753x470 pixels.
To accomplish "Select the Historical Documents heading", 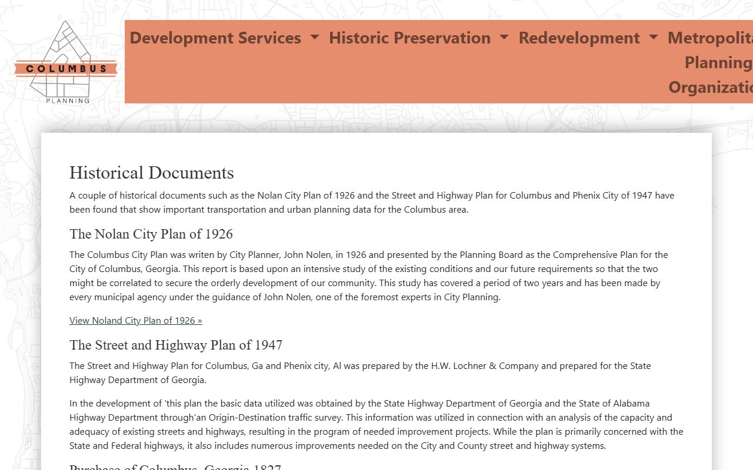I will pos(152,173).
